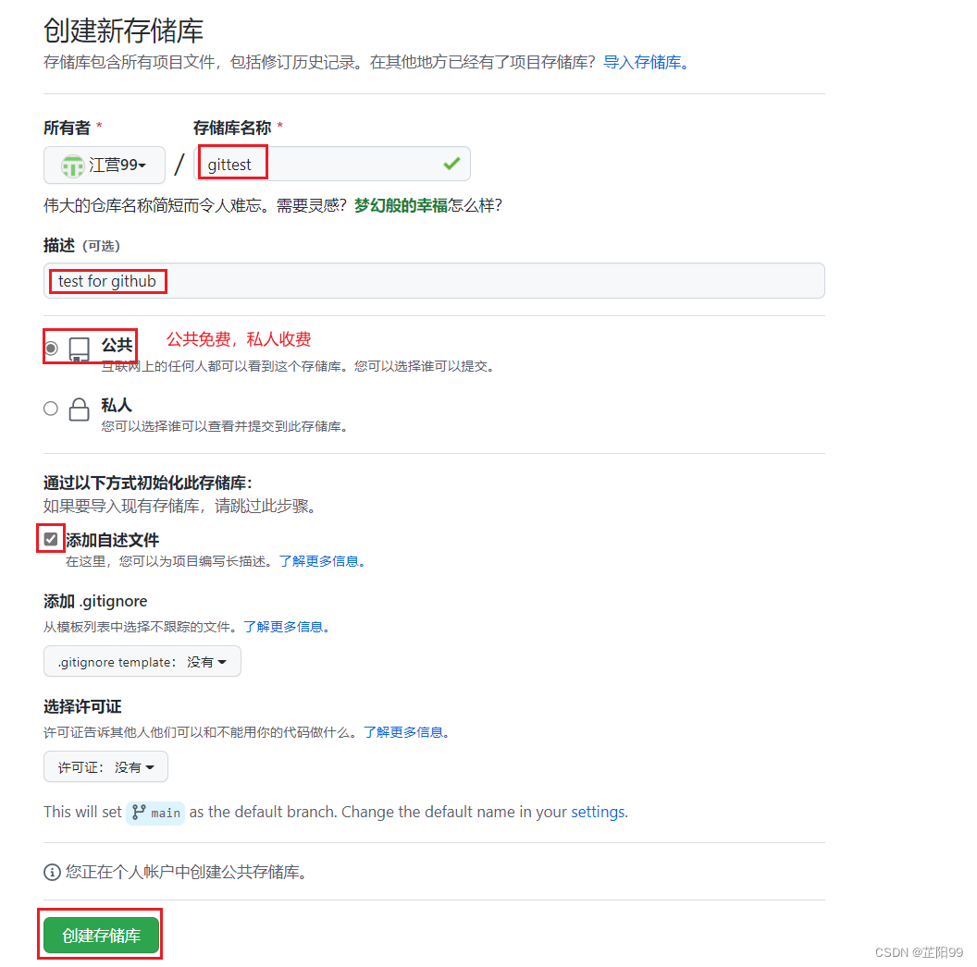
Task: Click the private repository lock icon
Action: tap(80, 410)
